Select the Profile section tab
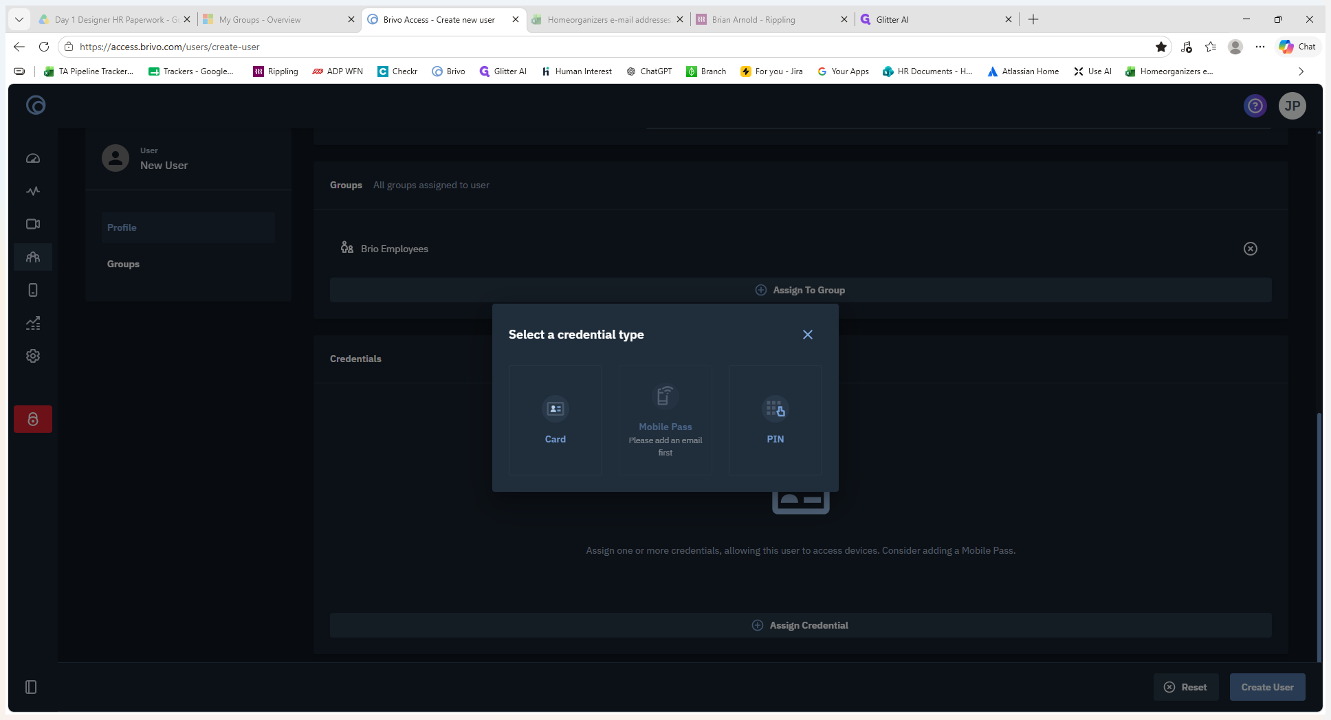This screenshot has height=720, width=1331. pyautogui.click(x=188, y=227)
